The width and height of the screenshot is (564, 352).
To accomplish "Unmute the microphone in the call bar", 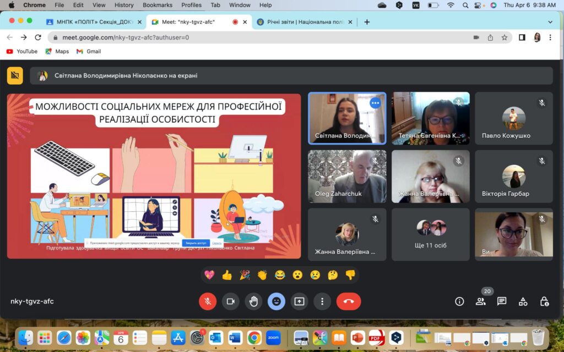I will (x=208, y=301).
